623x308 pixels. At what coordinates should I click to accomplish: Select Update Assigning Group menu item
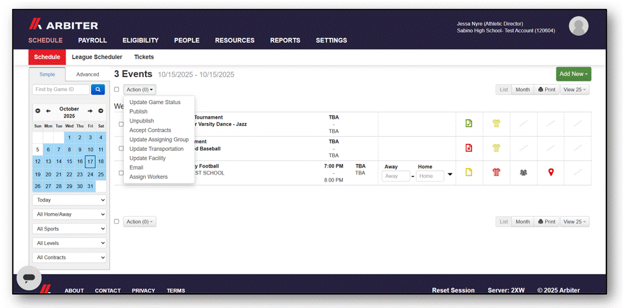click(159, 140)
